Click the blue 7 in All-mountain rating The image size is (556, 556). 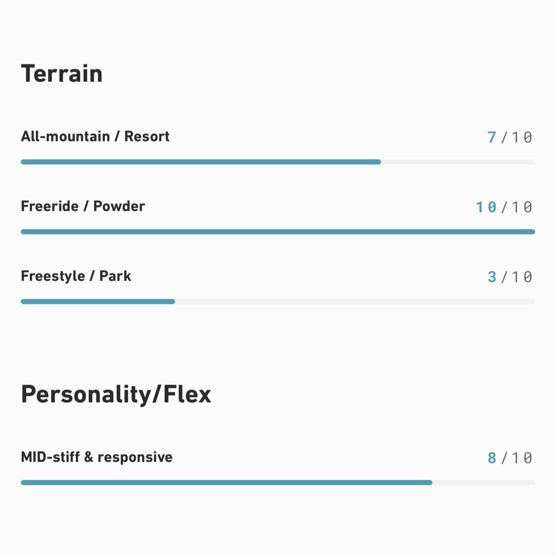click(x=492, y=137)
